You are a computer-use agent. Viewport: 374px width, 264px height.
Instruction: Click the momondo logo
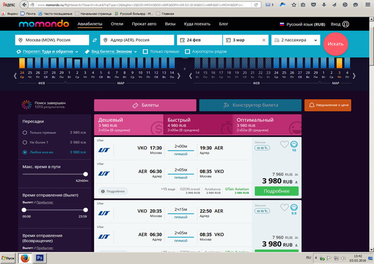click(x=44, y=24)
